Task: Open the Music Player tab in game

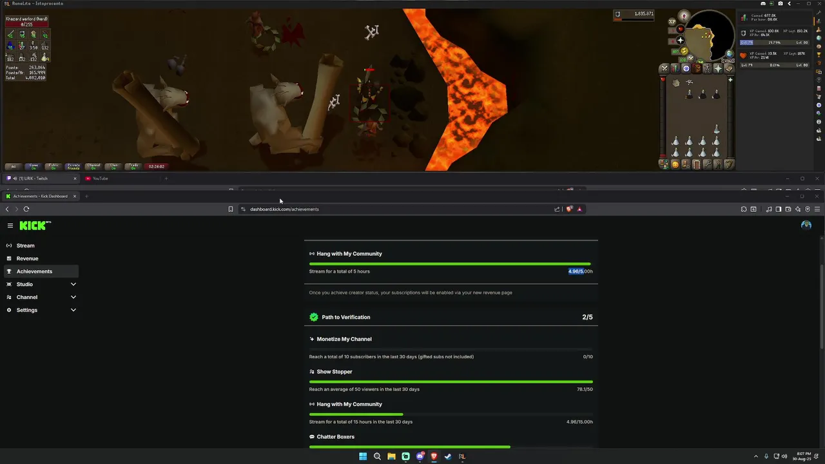Action: (x=729, y=164)
